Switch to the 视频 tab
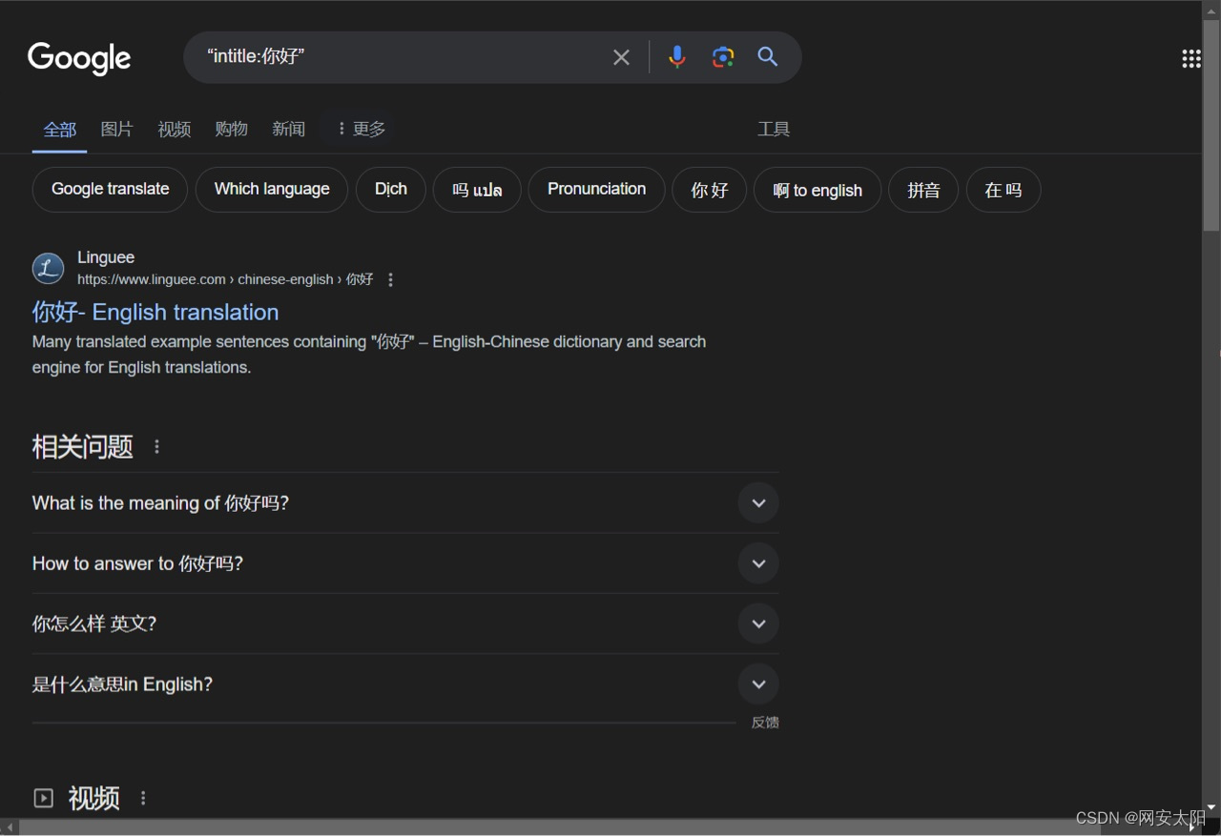This screenshot has width=1221, height=836. [175, 129]
